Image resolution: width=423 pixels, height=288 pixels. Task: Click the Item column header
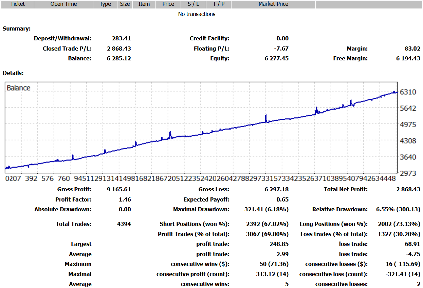(144, 4)
